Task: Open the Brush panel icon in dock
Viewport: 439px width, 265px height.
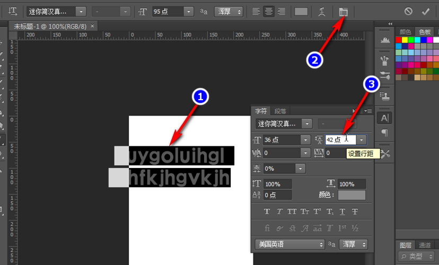Action: coord(385,75)
